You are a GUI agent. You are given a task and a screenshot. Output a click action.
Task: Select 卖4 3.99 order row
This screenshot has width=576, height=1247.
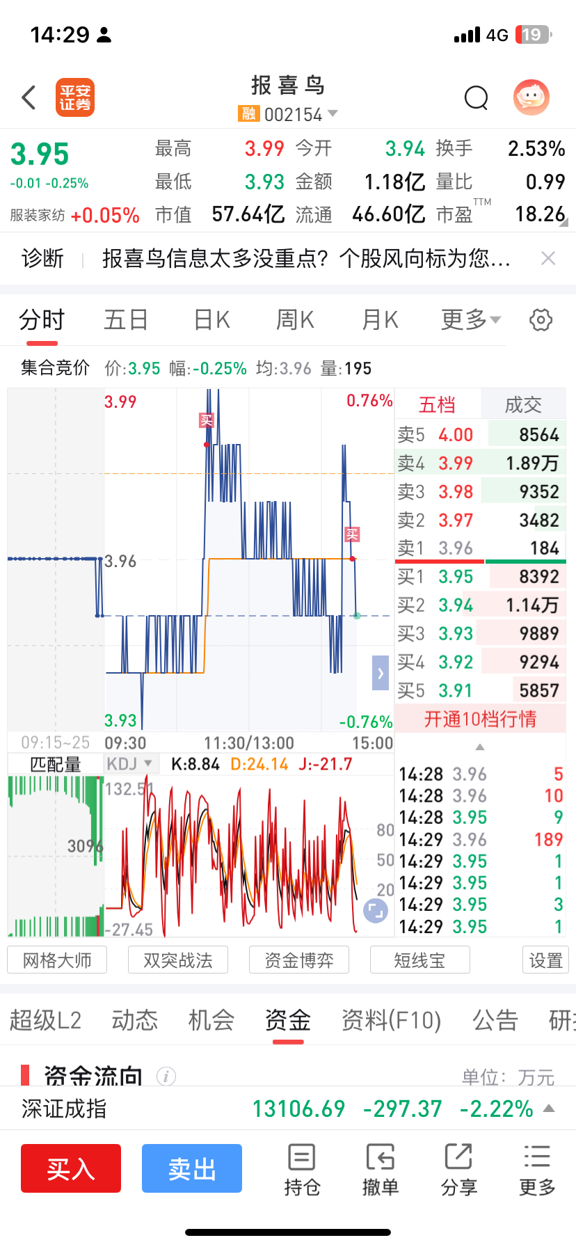tap(480, 463)
